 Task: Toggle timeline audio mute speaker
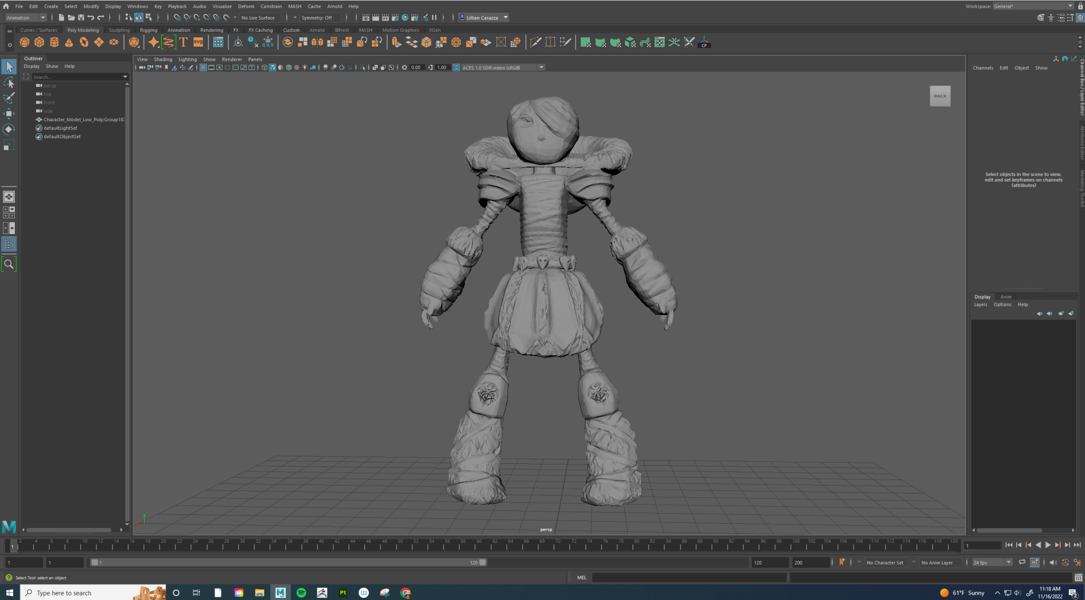coord(1053,562)
